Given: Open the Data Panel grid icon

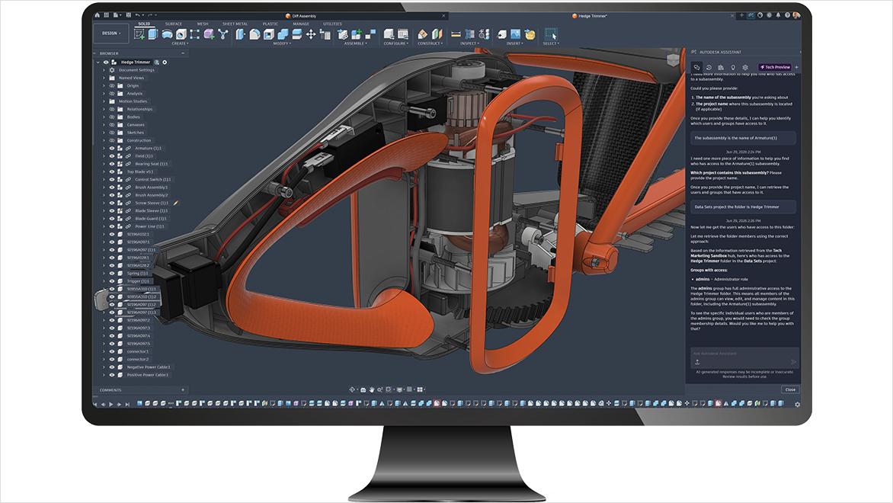Looking at the screenshot, I should coord(106,15).
